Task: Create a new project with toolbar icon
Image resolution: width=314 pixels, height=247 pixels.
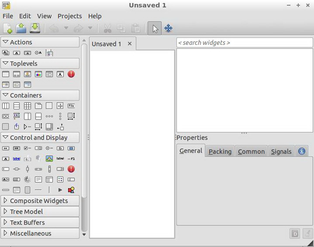Action: [x=7, y=28]
